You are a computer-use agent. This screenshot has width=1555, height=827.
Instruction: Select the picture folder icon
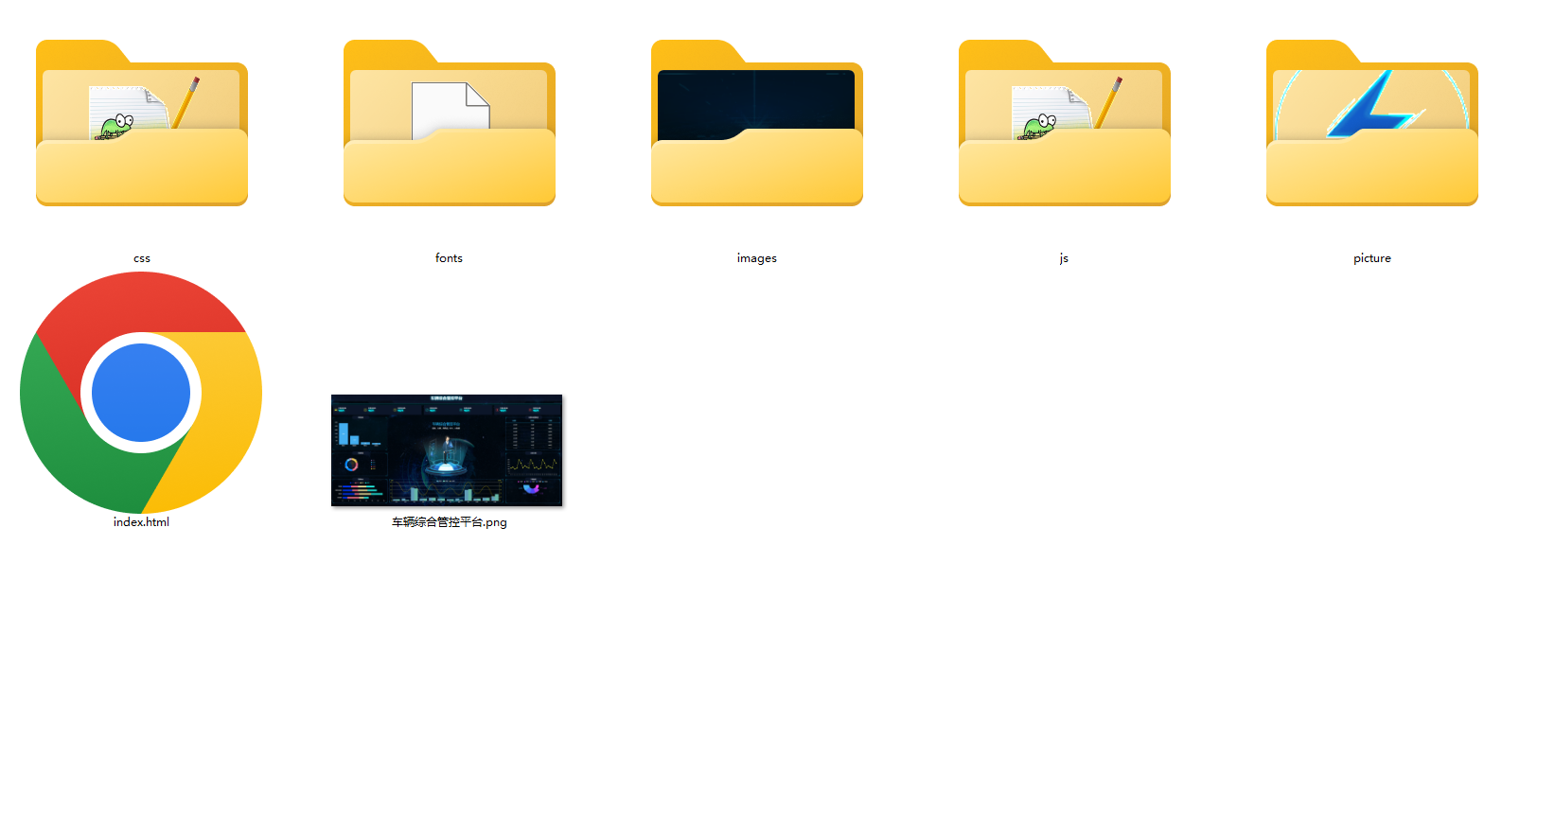[x=1372, y=123]
